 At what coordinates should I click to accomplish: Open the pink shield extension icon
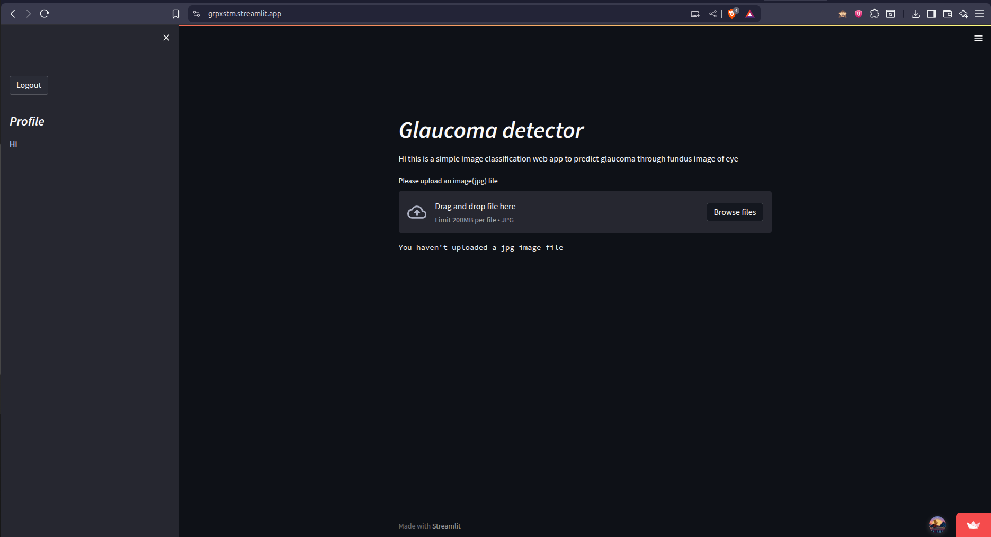pyautogui.click(x=858, y=14)
